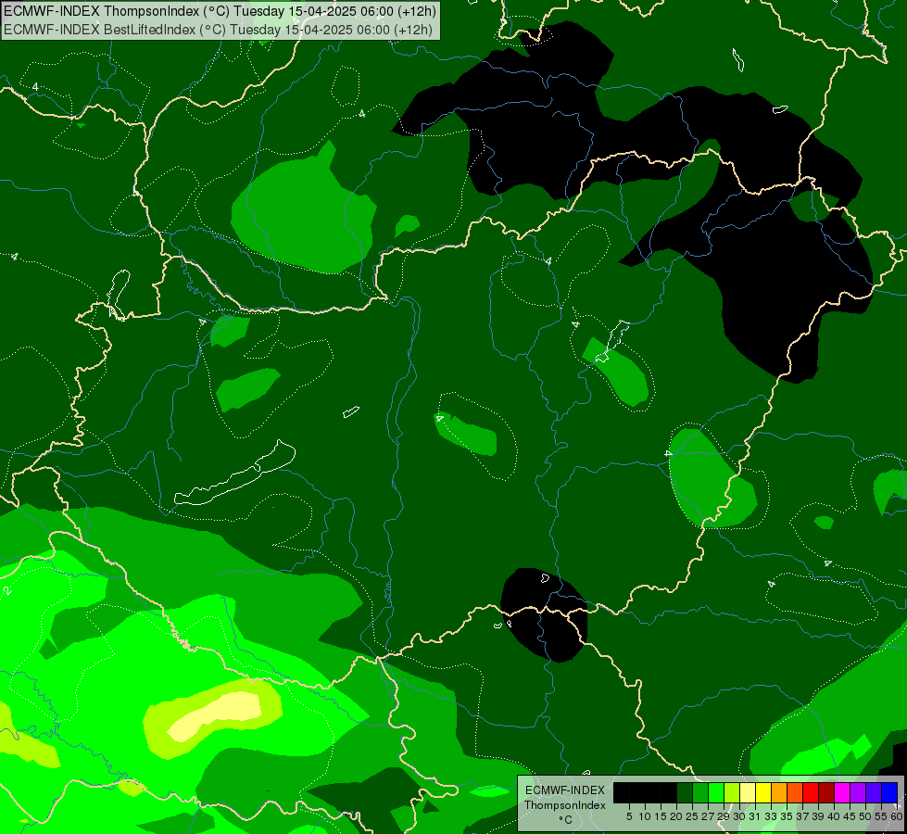Click the BestLiftedIndex title line at top
Viewport: 907px width, 834px height.
(218, 29)
